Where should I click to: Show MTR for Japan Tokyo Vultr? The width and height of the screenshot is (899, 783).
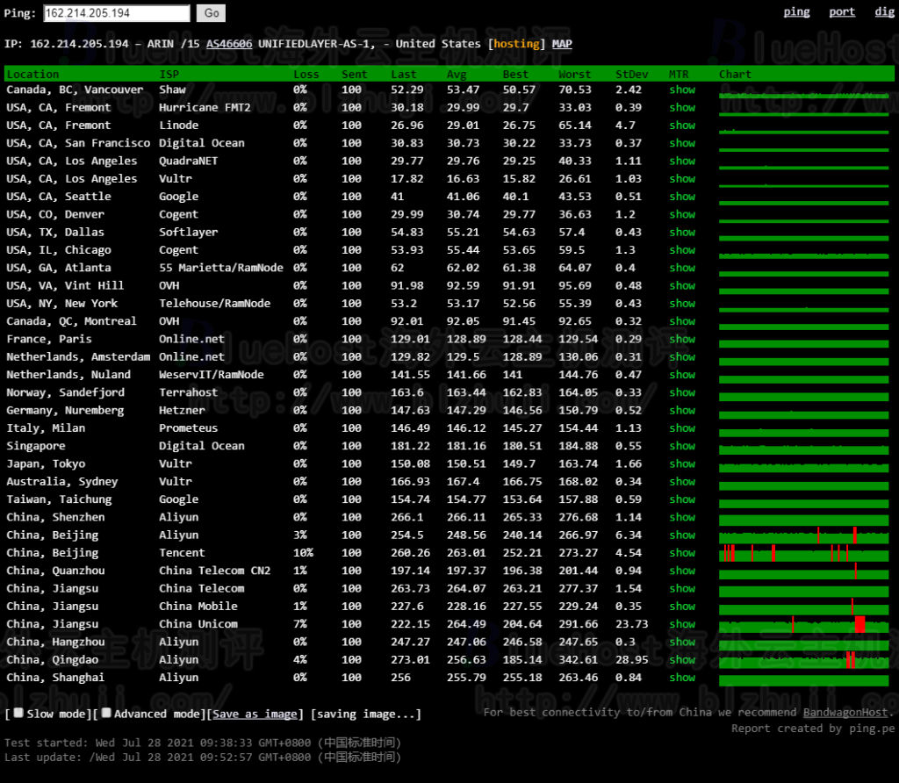click(x=681, y=463)
